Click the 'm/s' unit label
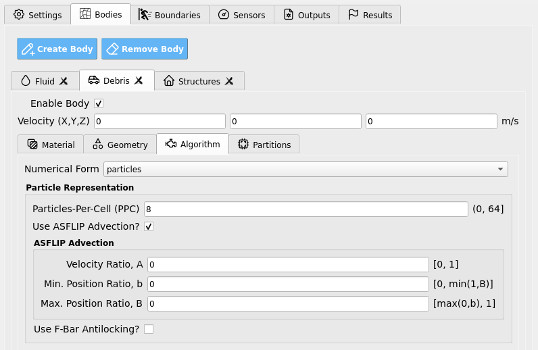The height and width of the screenshot is (350, 538). 510,121
